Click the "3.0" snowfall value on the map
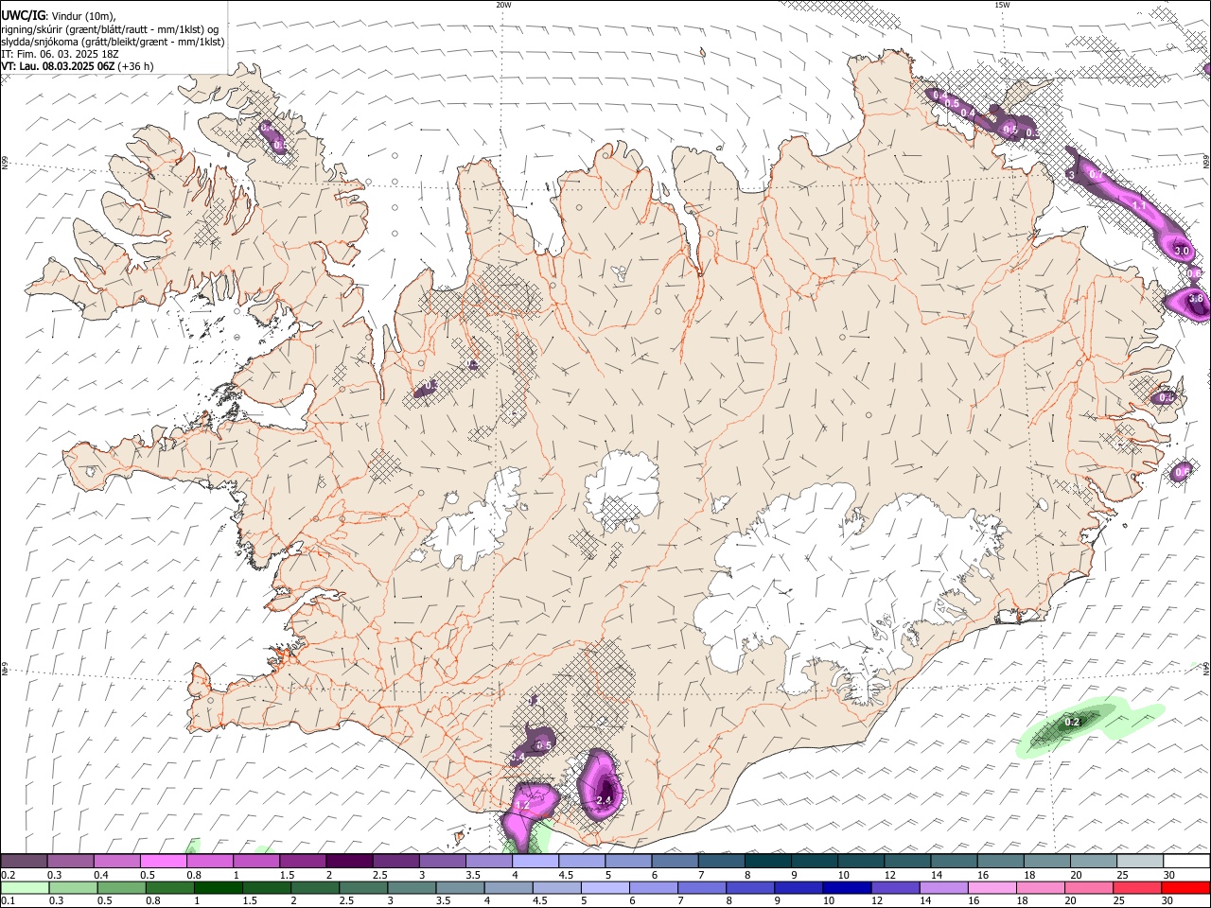The height and width of the screenshot is (908, 1211). pos(1181,252)
